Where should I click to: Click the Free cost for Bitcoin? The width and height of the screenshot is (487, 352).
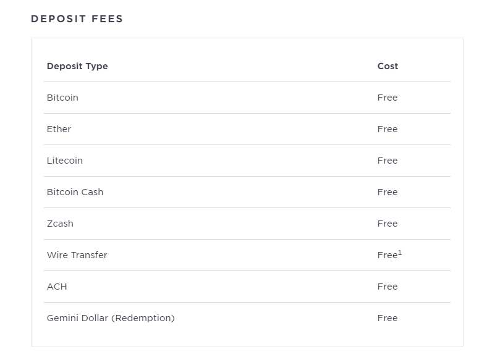tap(387, 98)
